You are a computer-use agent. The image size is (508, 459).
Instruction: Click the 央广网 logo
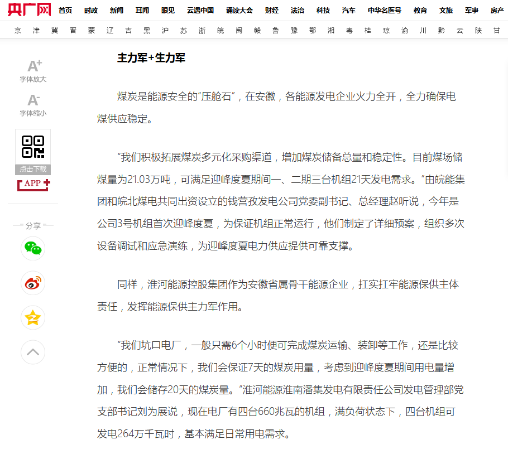tap(29, 9)
